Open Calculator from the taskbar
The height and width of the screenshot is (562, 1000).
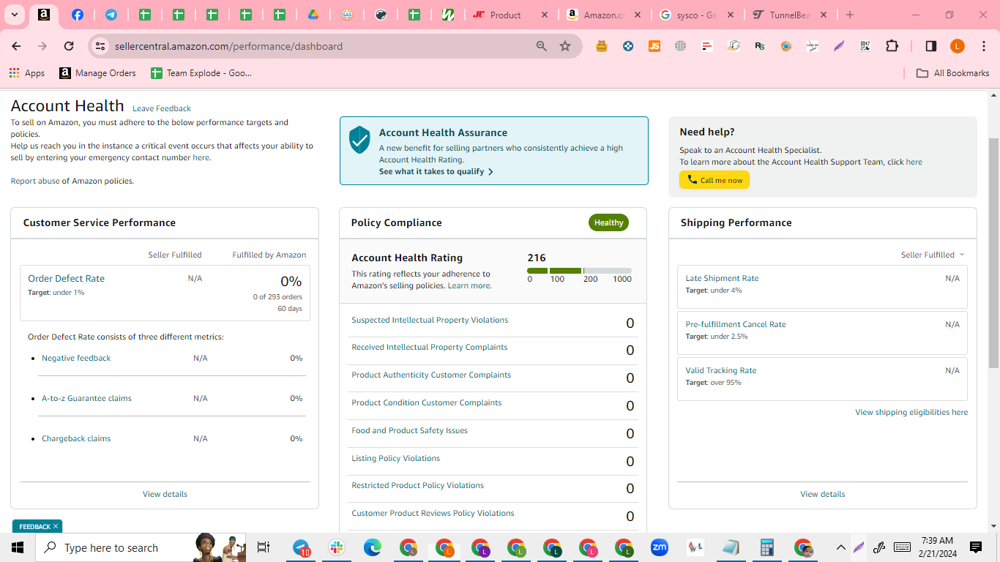tap(767, 547)
